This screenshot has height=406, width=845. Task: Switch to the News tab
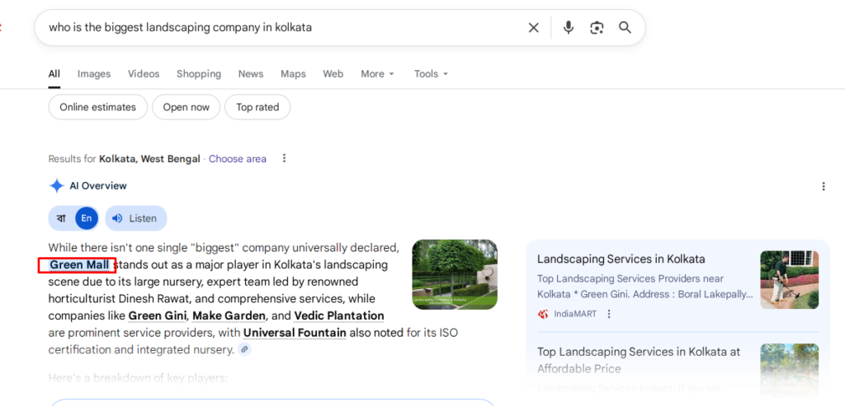[251, 73]
